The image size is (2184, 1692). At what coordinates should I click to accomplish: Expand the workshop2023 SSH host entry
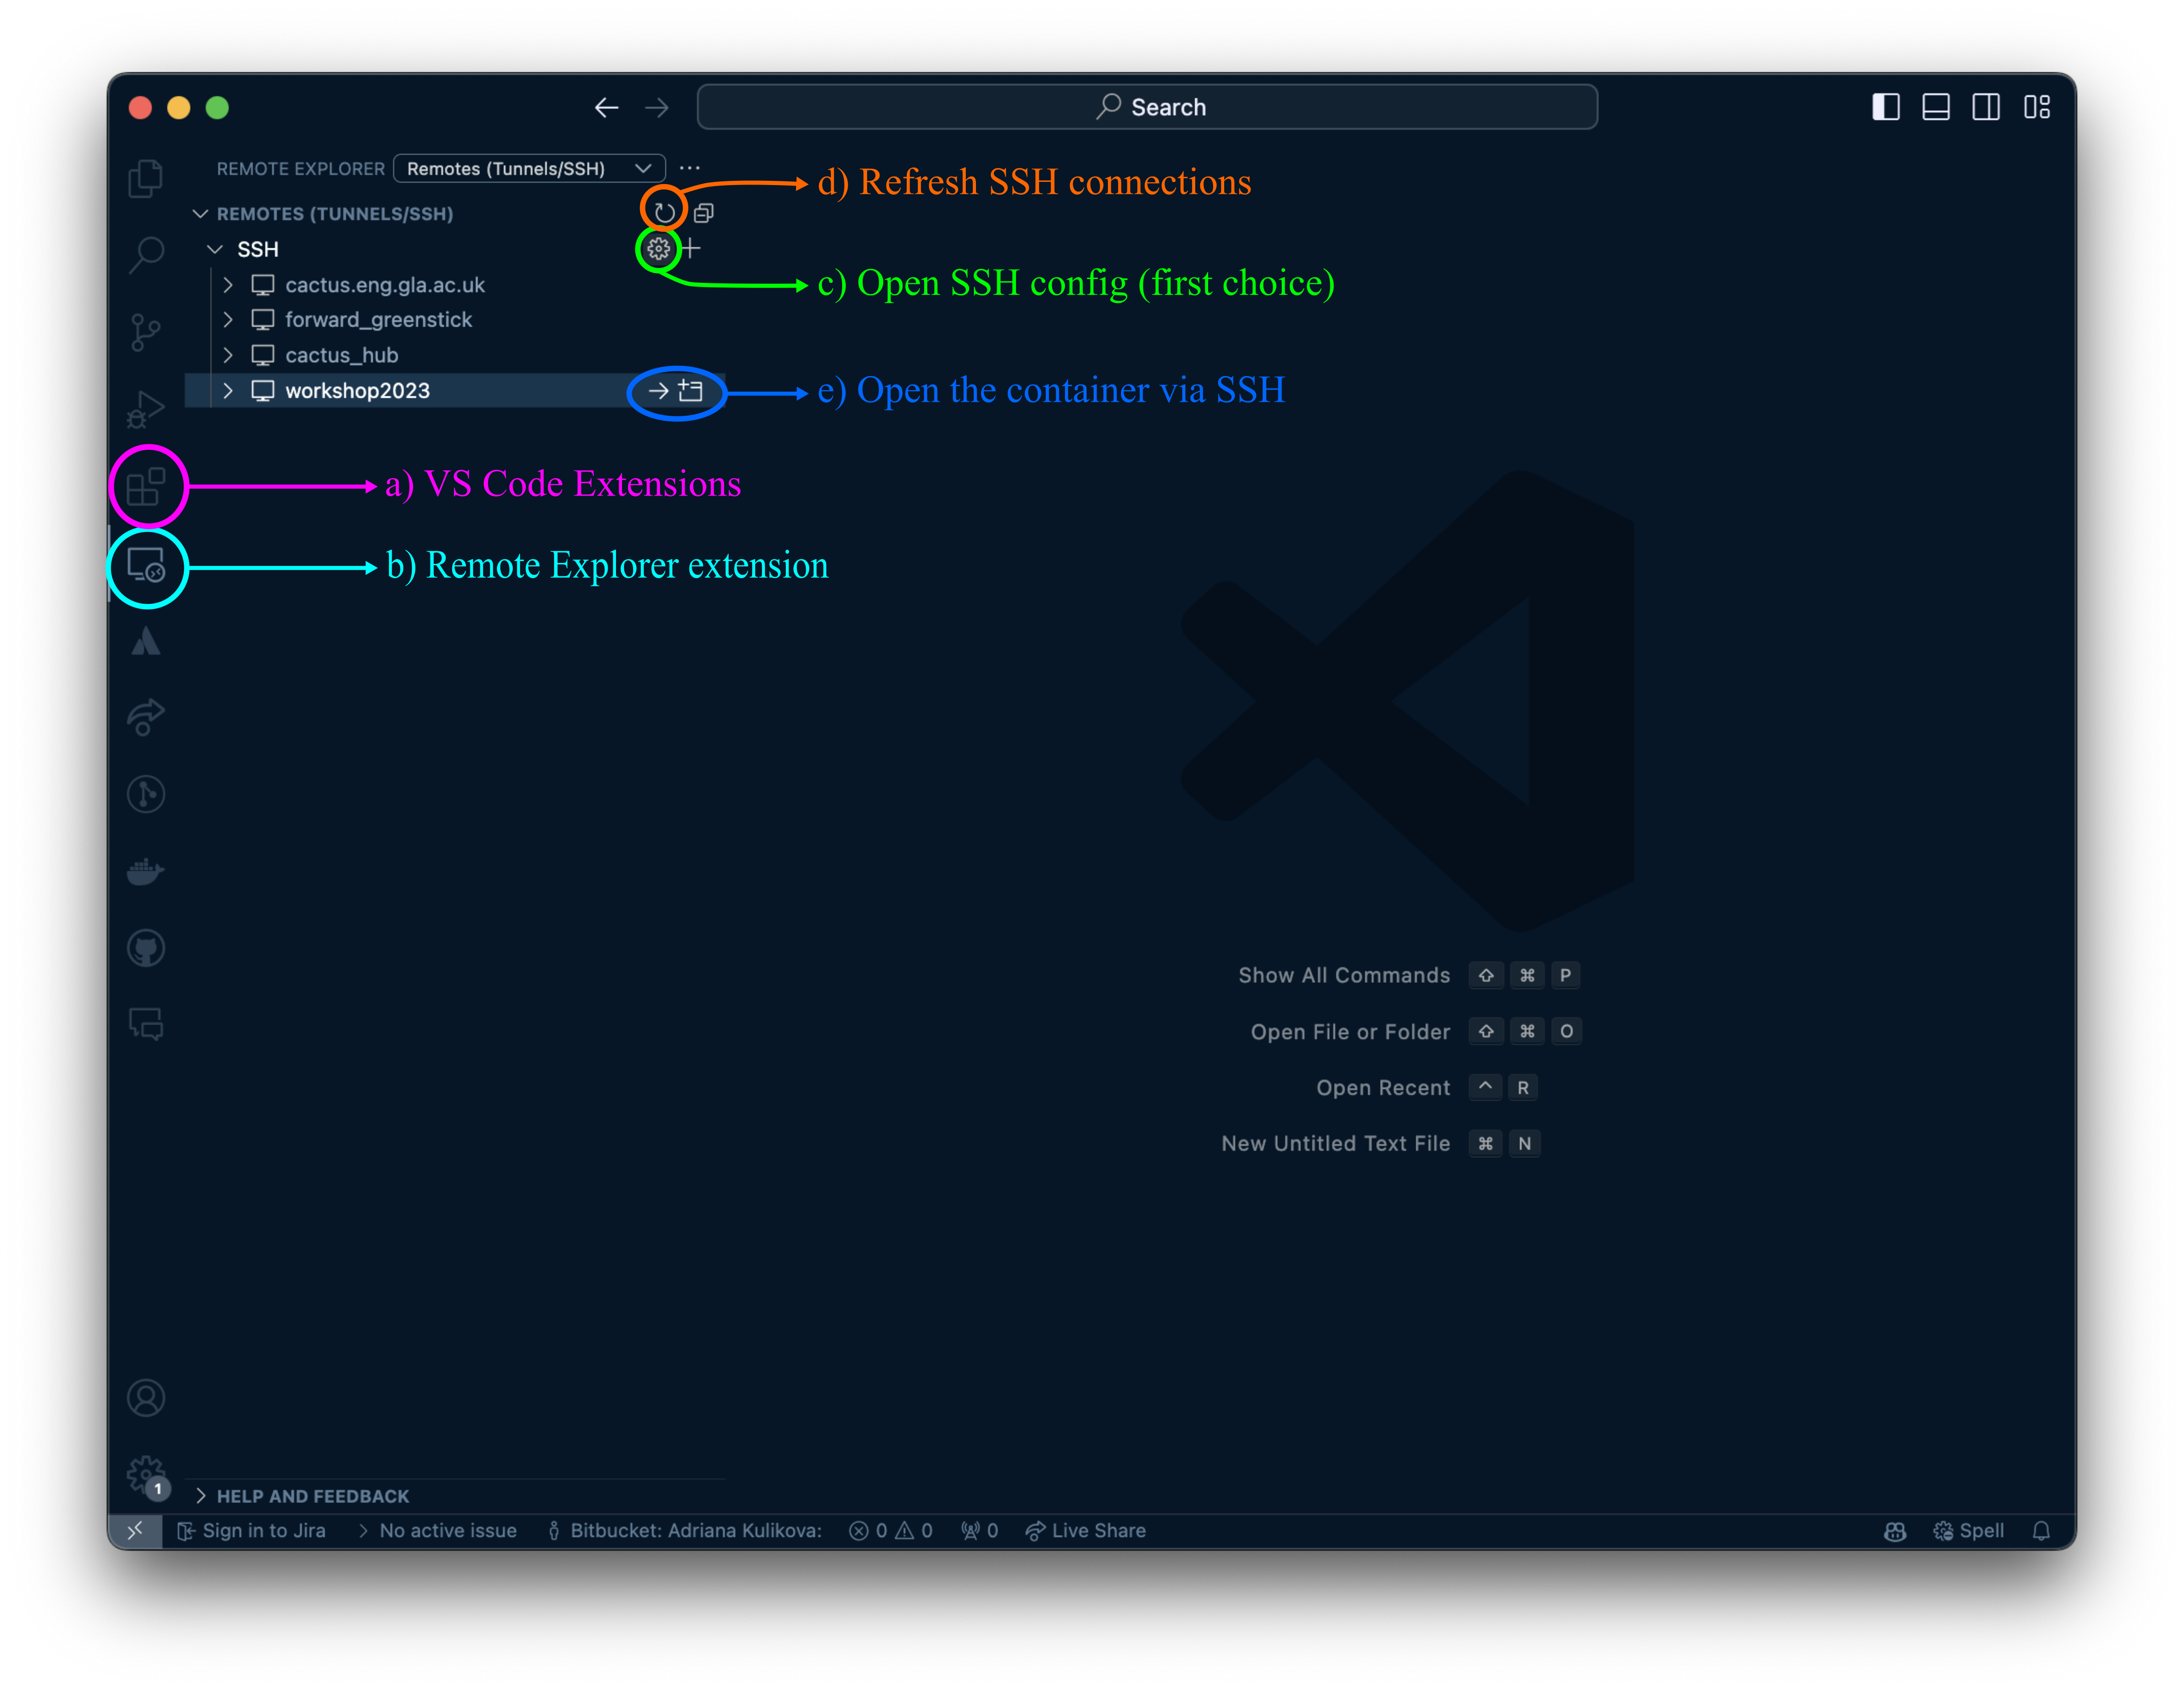[x=228, y=390]
